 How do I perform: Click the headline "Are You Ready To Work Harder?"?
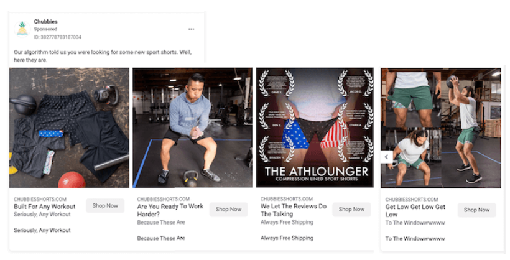(x=170, y=210)
